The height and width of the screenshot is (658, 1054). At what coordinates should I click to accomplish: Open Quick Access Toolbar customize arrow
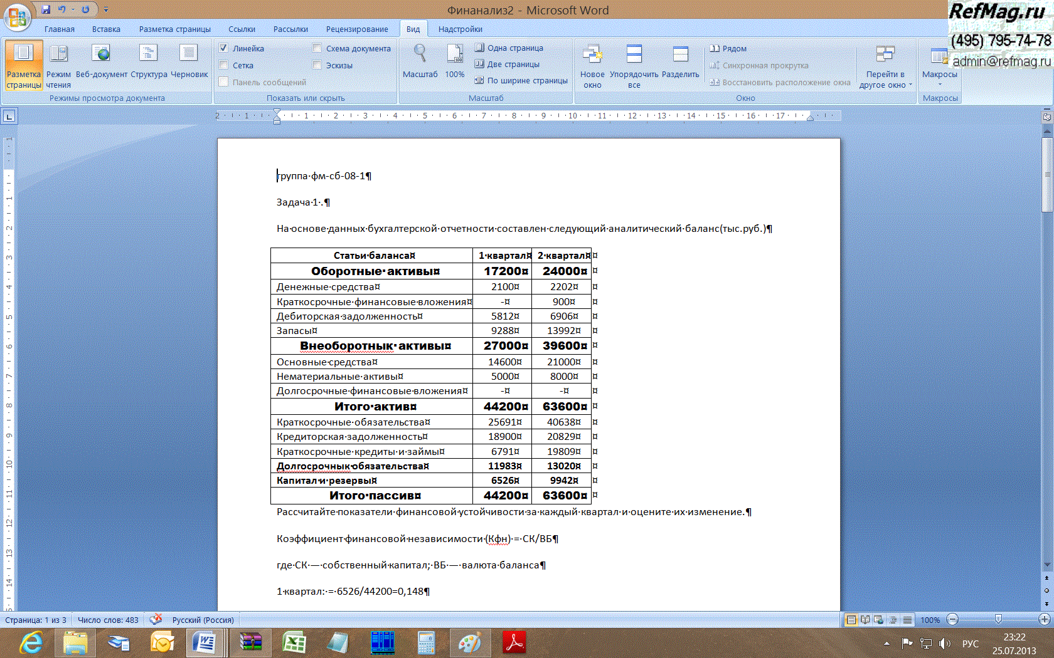pos(106,10)
